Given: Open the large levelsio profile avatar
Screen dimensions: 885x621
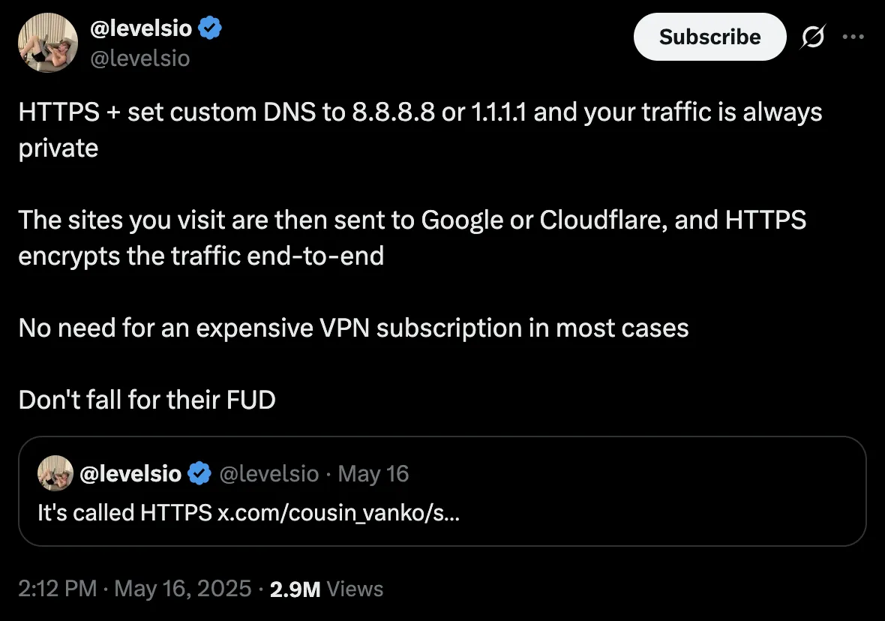Looking at the screenshot, I should point(48,42).
